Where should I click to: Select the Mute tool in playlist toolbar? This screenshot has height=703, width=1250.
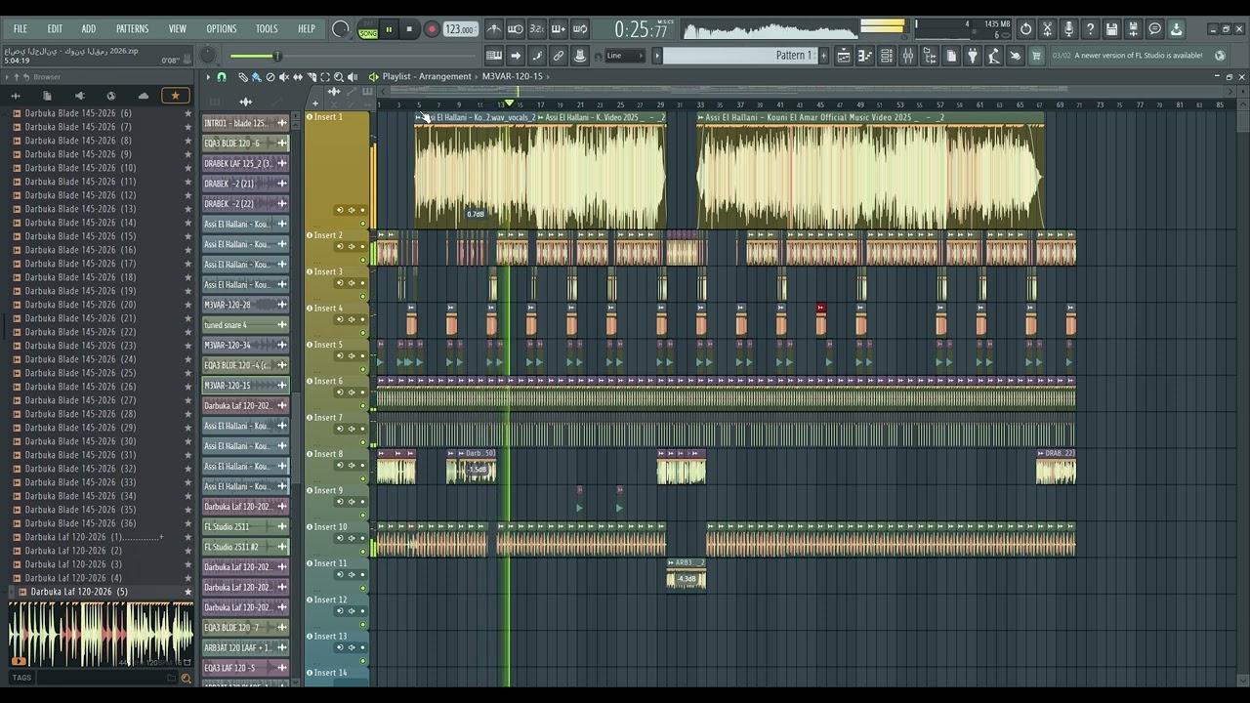284,77
